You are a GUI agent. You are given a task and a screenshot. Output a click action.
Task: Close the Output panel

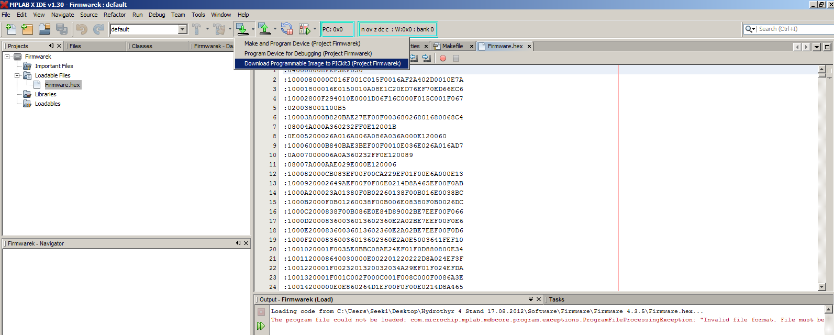coord(539,299)
